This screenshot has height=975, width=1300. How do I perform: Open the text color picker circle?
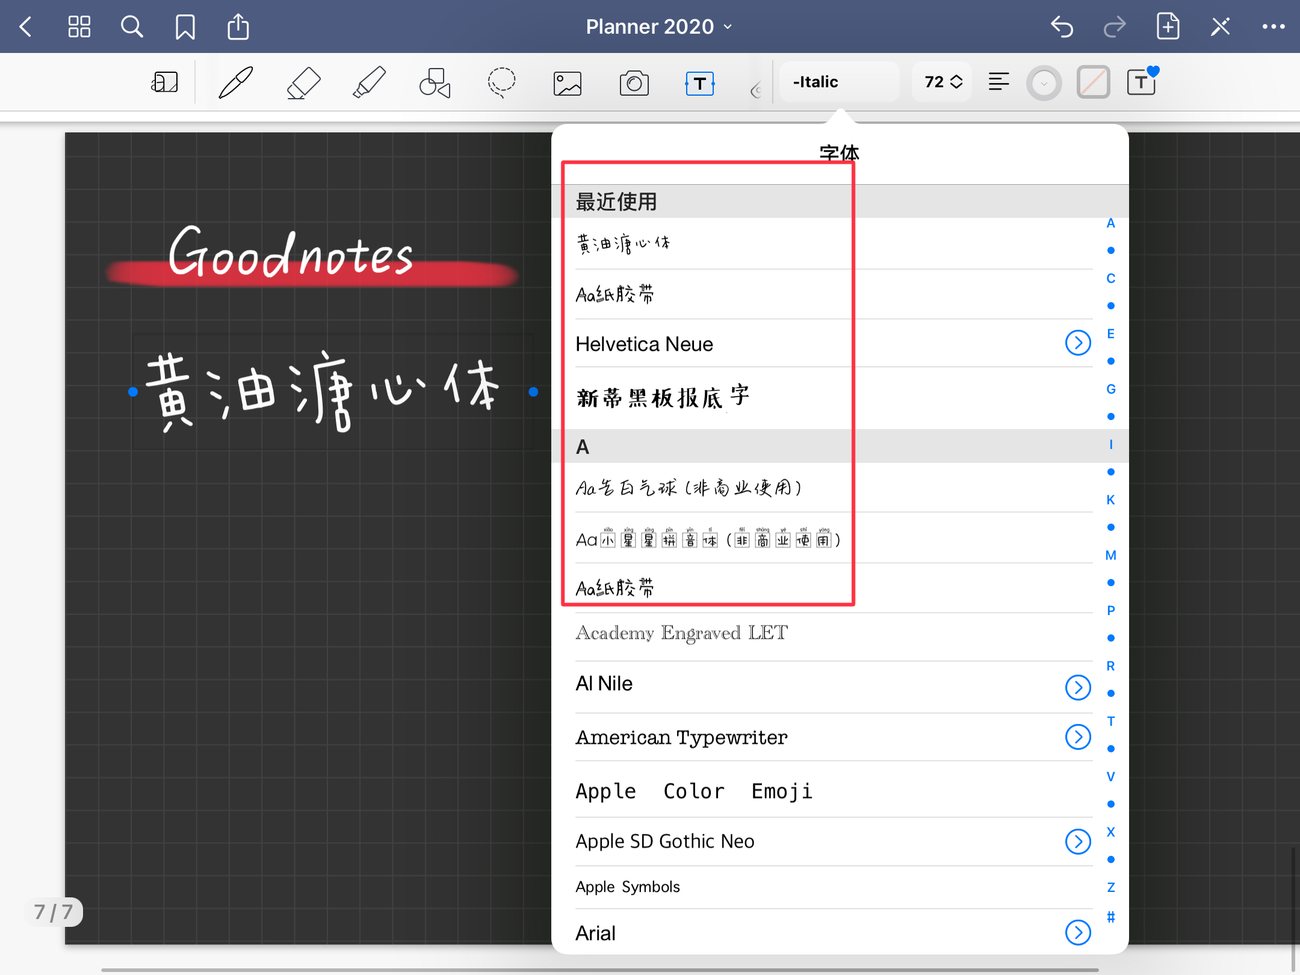[1044, 82]
